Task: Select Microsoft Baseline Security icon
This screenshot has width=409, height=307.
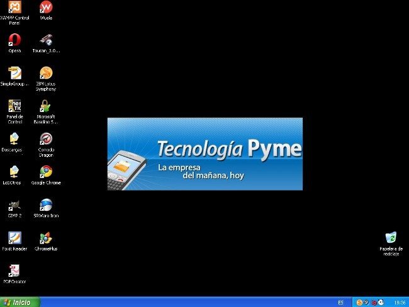Action: tap(46, 106)
